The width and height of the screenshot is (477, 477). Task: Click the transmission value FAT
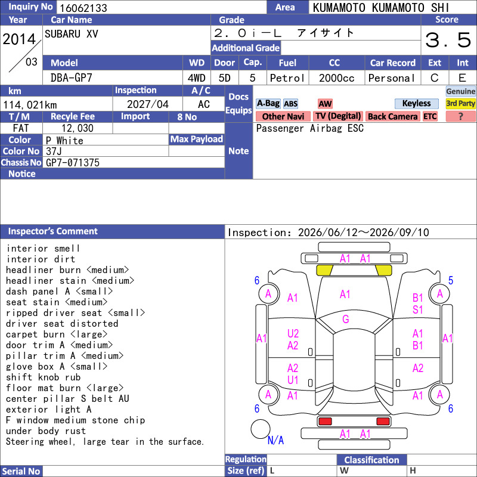pos(21,128)
